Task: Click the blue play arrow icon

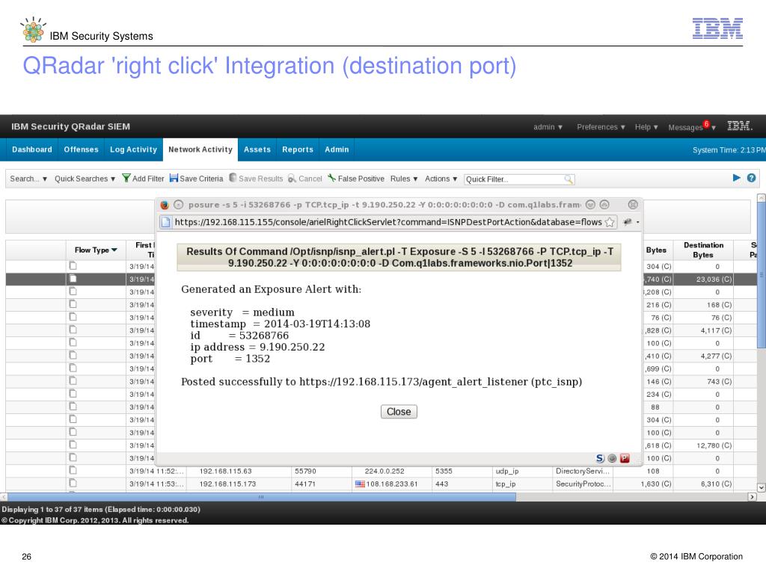Action: (737, 178)
